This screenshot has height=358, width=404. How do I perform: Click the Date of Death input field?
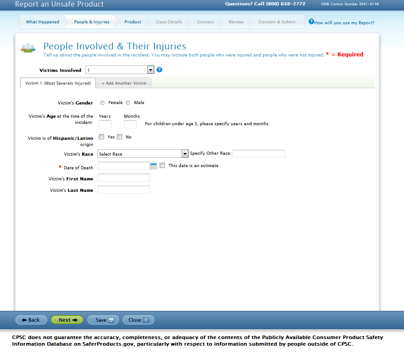point(123,166)
